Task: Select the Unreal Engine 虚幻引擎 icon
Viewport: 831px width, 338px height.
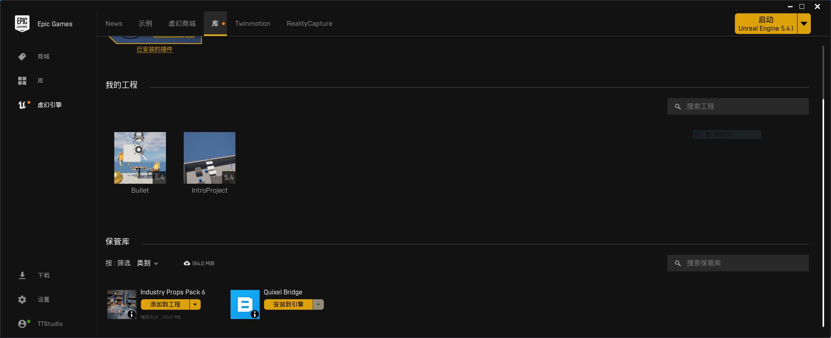Action: tap(22, 105)
